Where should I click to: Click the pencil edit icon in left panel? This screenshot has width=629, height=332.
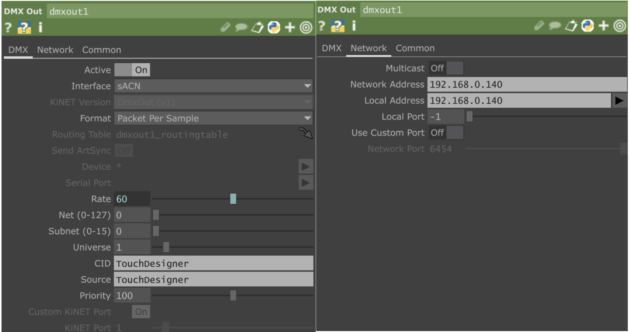click(225, 27)
